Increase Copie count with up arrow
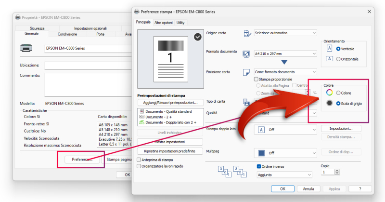 (x=337, y=171)
